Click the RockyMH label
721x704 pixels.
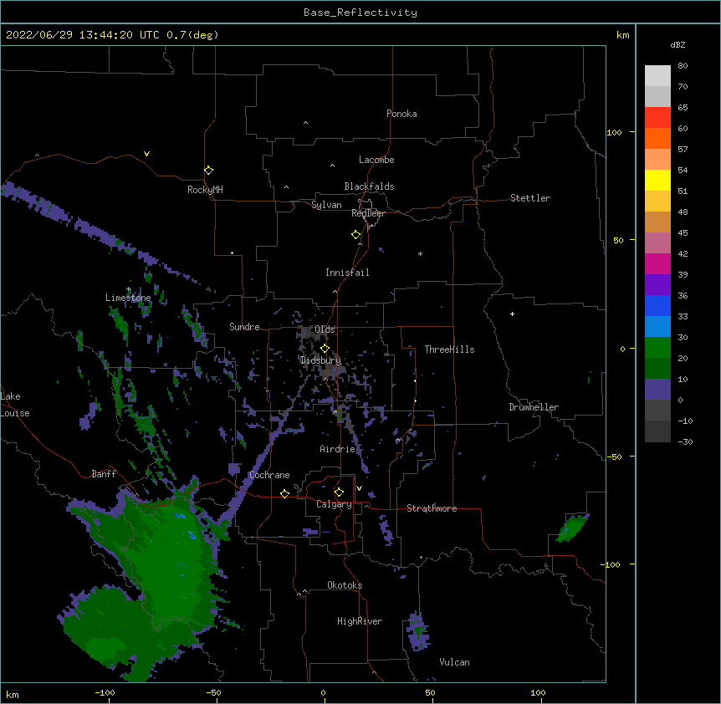(x=205, y=190)
